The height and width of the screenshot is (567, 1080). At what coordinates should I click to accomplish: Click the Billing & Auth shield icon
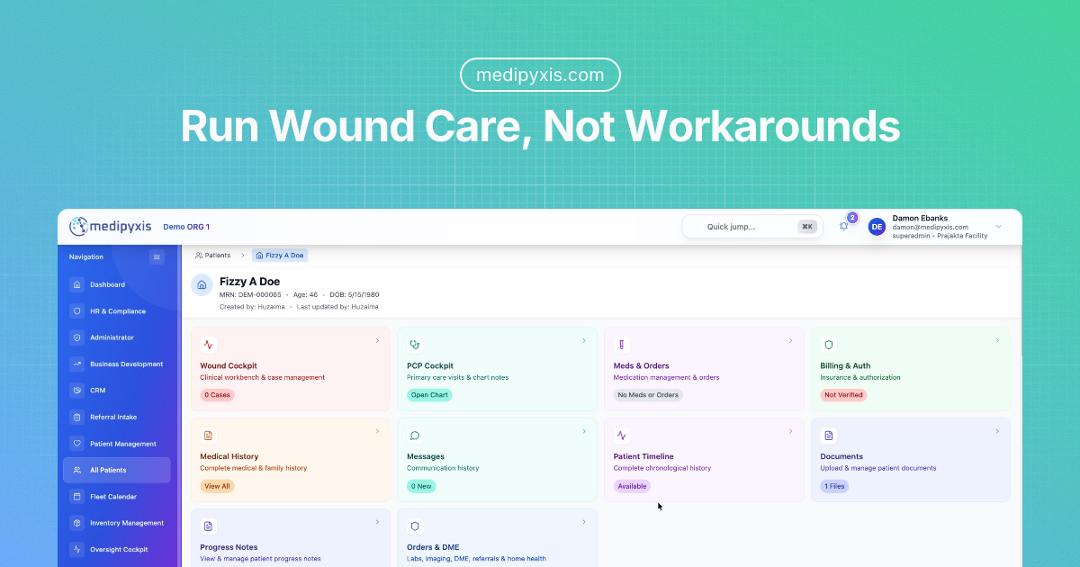coord(829,344)
